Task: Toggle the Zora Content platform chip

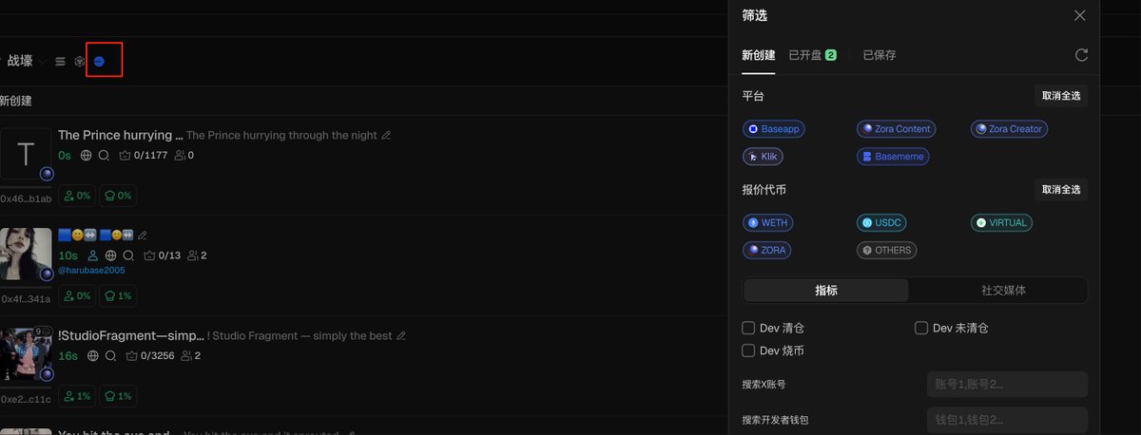Action: (x=896, y=128)
